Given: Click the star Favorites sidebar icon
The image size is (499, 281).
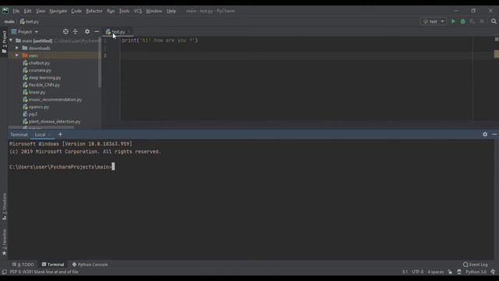Looking at the screenshot, I should coord(4,253).
